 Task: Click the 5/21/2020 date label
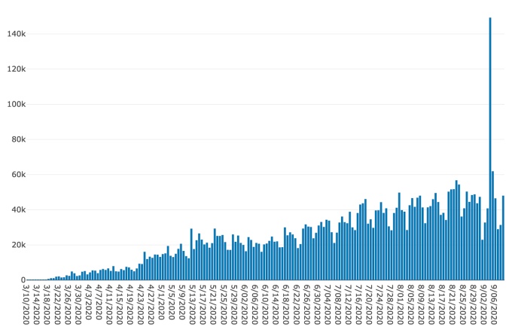pyautogui.click(x=213, y=304)
